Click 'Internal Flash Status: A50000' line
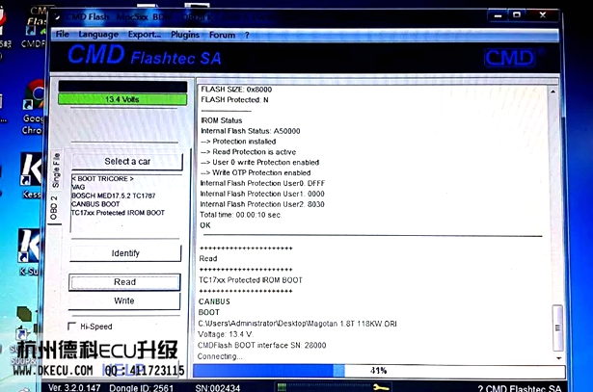 pyautogui.click(x=251, y=131)
